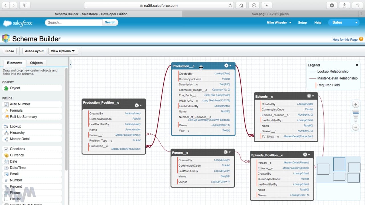This screenshot has width=365, height=205.
Task: Select the Number field icon
Action: coord(6,180)
